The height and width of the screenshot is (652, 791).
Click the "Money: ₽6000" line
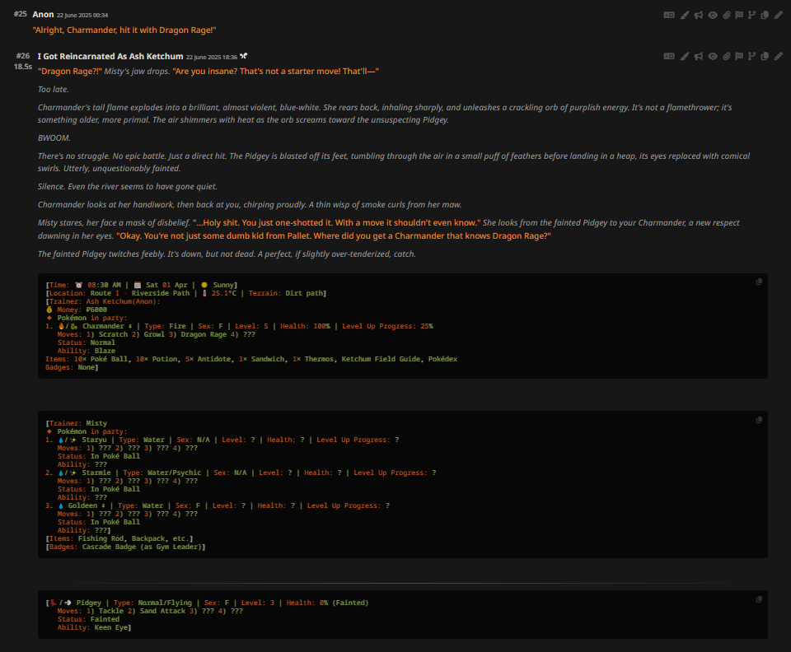point(76,310)
